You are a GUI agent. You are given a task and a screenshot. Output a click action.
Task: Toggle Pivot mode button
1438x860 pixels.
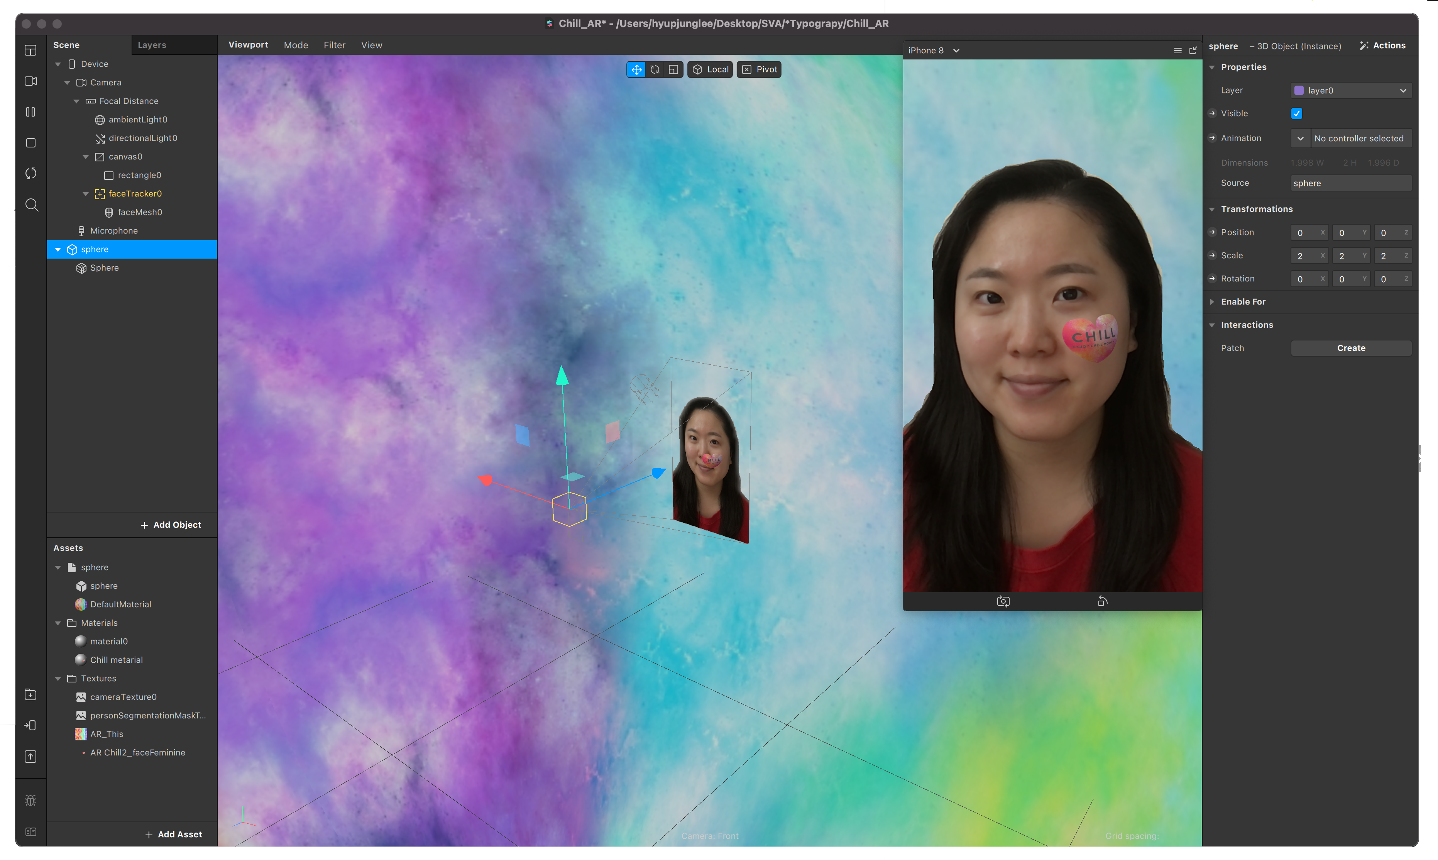pyautogui.click(x=759, y=69)
